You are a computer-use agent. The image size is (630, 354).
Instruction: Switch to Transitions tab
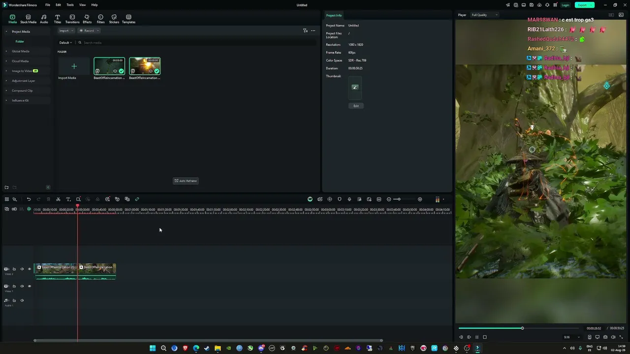pos(72,19)
